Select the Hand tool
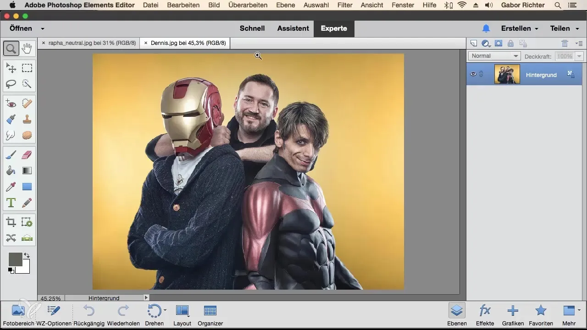587x330 pixels. tap(27, 48)
